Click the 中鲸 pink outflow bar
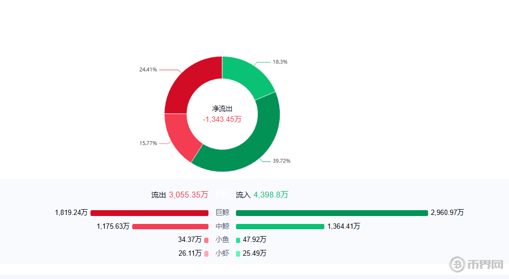Viewport: 509px width, 279px height. 170,227
